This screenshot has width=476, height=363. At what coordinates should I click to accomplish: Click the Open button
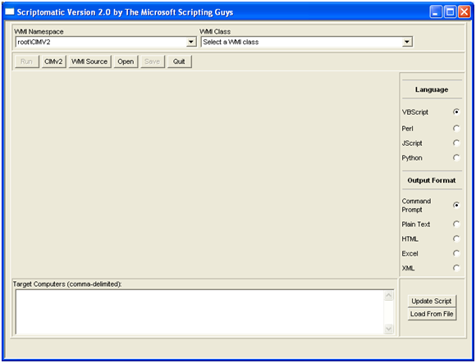(x=126, y=61)
